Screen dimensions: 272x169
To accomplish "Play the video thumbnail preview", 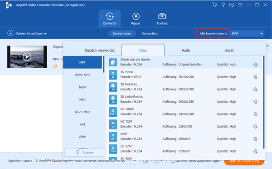I will [27, 57].
